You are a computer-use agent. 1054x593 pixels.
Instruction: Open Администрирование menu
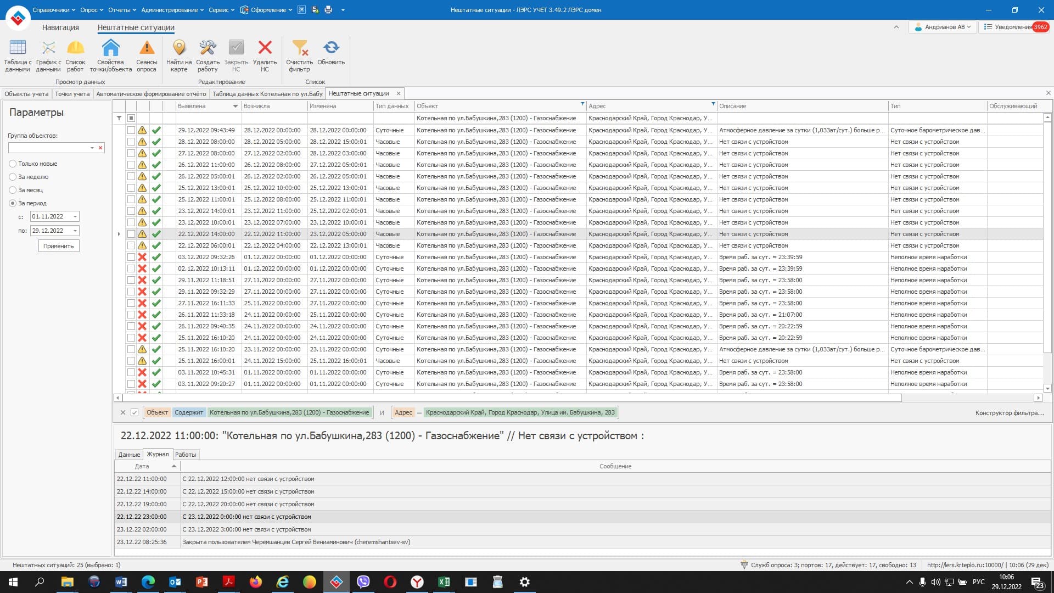click(172, 10)
